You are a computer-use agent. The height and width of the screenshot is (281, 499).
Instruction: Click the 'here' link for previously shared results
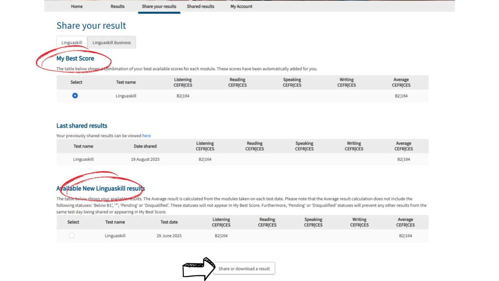(146, 136)
